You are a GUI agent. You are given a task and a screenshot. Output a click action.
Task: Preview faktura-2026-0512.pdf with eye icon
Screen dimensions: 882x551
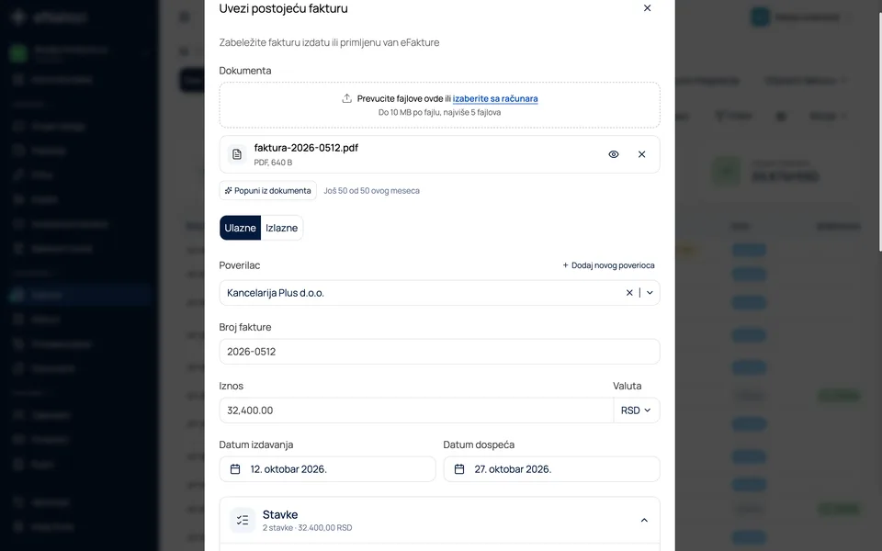click(613, 154)
